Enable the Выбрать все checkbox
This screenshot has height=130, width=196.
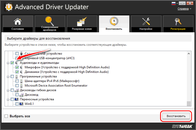click(6, 116)
